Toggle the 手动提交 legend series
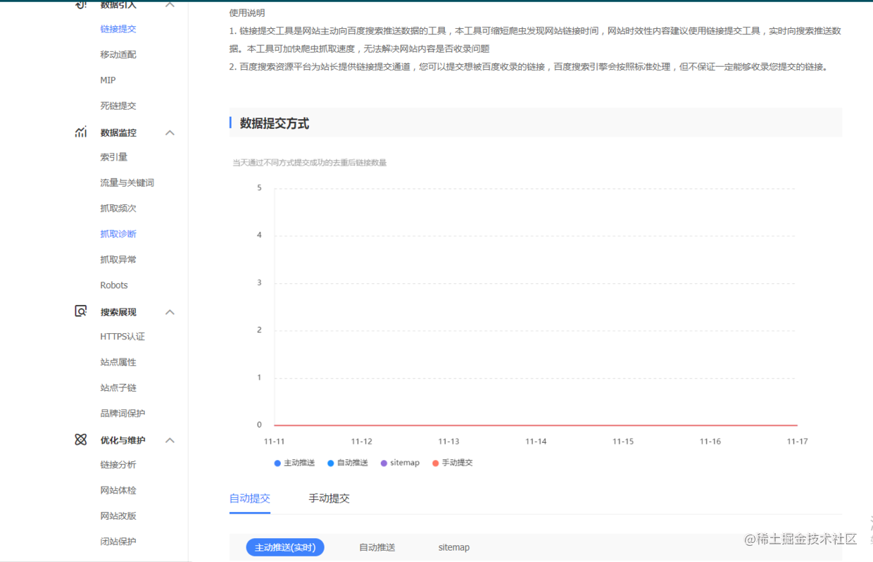The height and width of the screenshot is (562, 873). 453,463
